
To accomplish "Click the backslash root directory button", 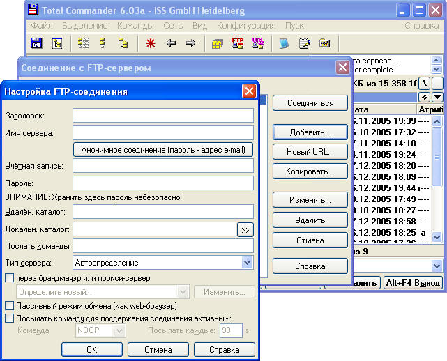I will coord(424,84).
